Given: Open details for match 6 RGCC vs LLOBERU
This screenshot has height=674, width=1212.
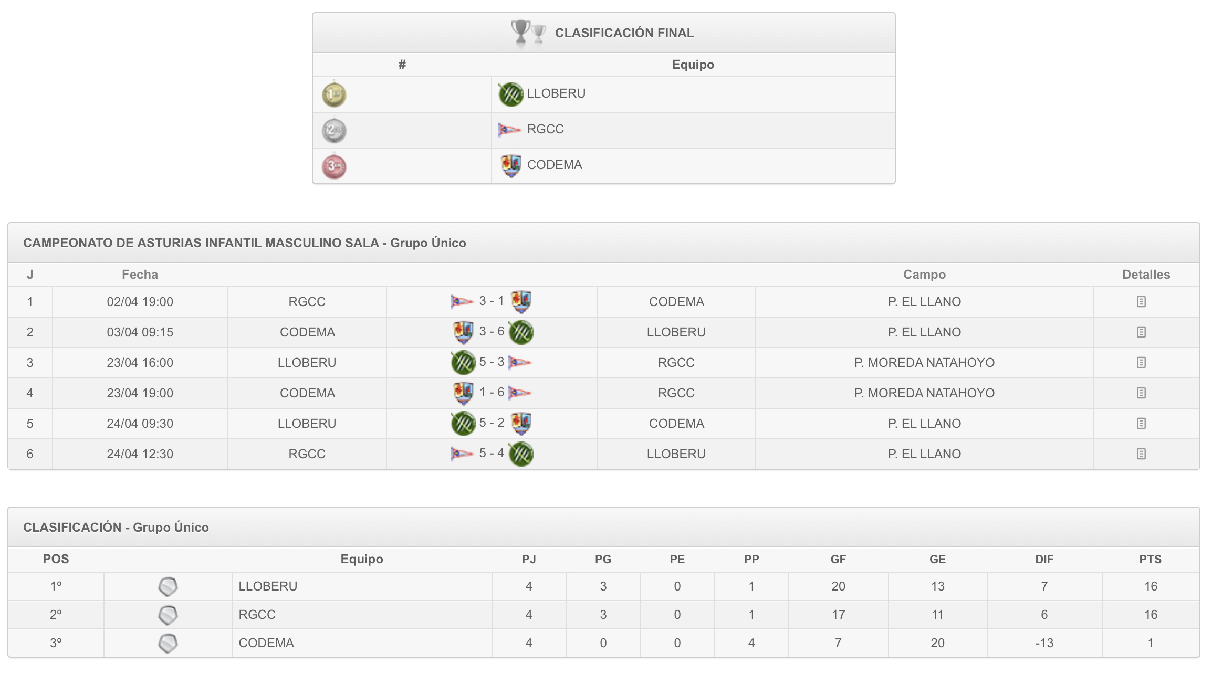Looking at the screenshot, I should point(1141,454).
